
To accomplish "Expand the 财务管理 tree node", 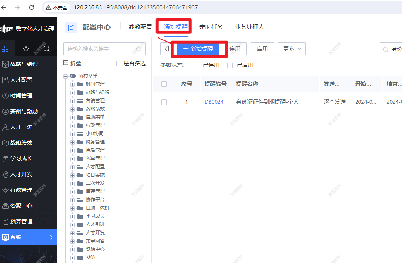I will point(72,142).
